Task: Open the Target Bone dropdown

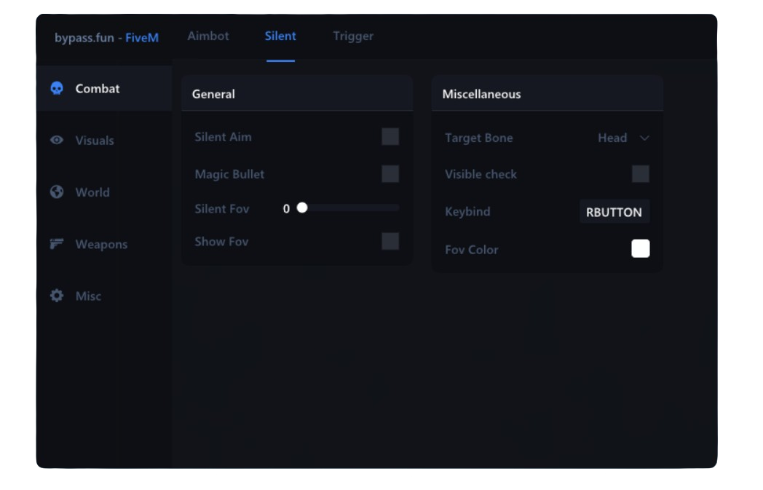Action: [624, 138]
